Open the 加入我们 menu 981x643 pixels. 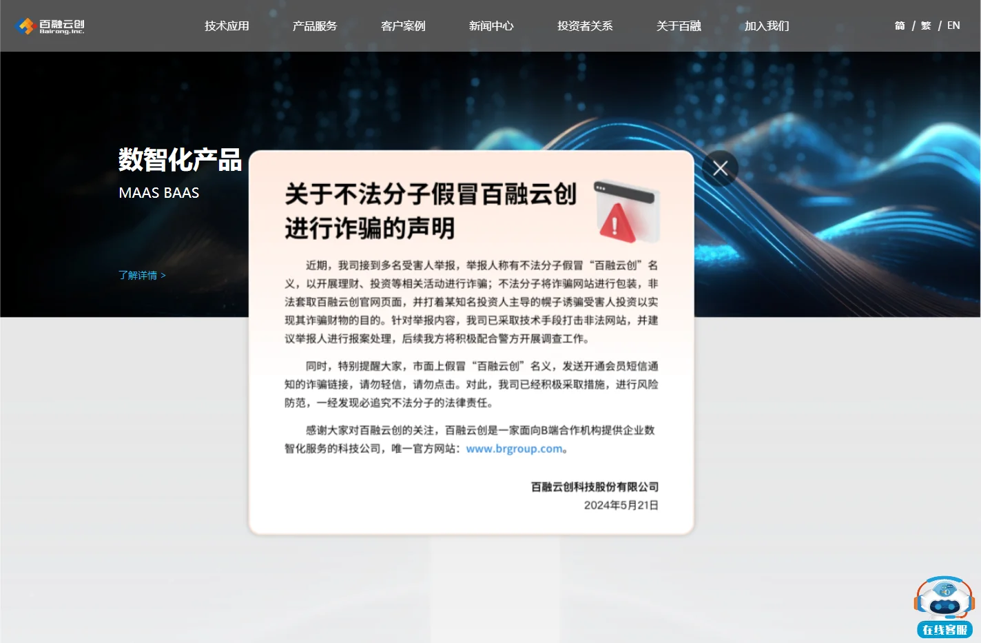[x=767, y=26]
